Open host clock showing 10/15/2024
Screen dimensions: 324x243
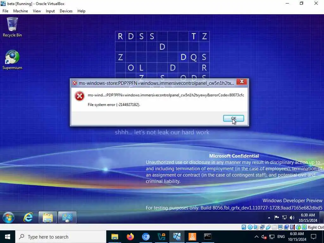[297, 237]
